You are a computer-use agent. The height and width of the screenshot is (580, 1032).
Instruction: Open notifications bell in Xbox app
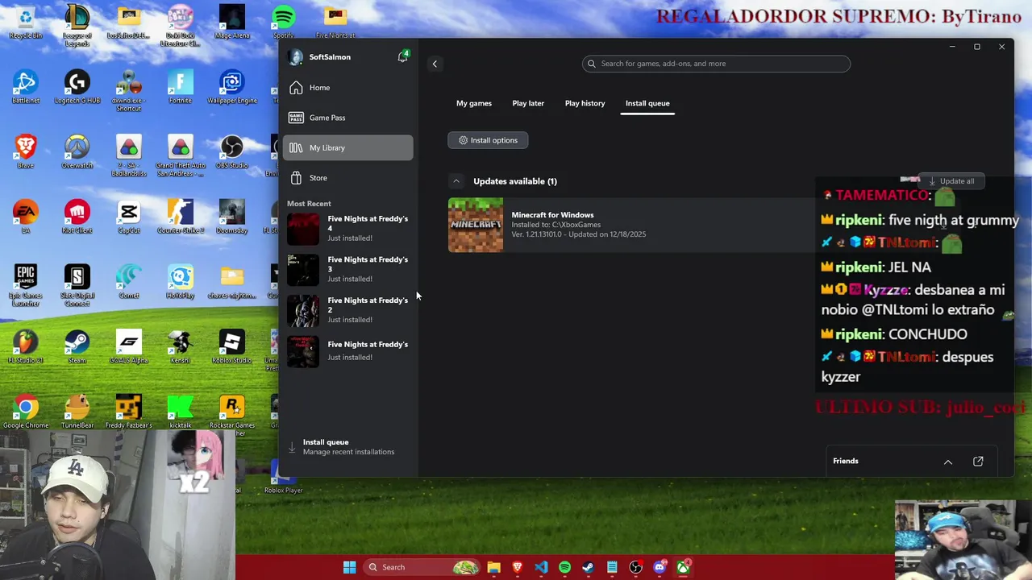[402, 56]
